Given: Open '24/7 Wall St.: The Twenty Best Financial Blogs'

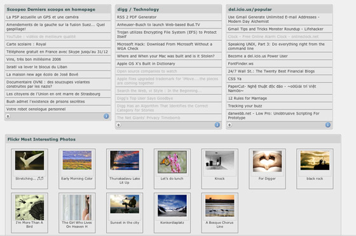Looking at the screenshot, I should [x=271, y=71].
